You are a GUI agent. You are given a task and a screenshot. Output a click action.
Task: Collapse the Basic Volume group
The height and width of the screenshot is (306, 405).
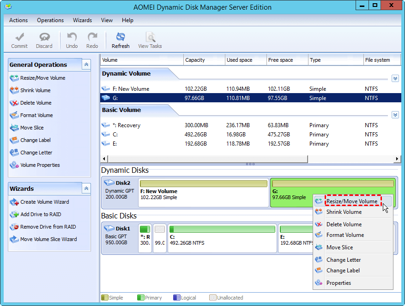point(395,115)
